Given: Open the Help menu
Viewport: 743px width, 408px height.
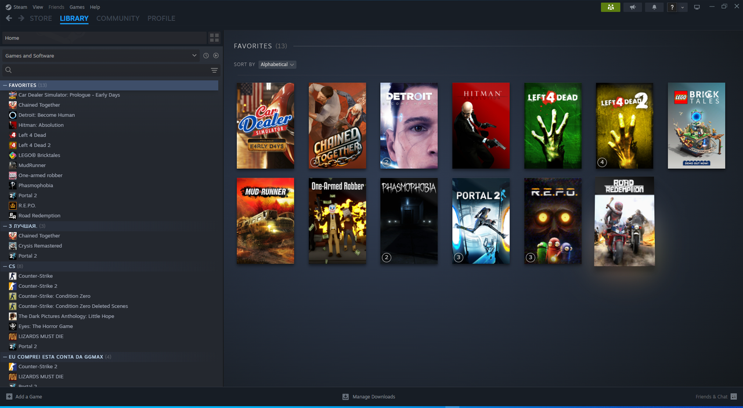Looking at the screenshot, I should [x=95, y=7].
